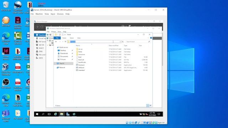Open the VirtualBox Machine menu
Viewport: 228px width, 128px height.
[x=39, y=14]
